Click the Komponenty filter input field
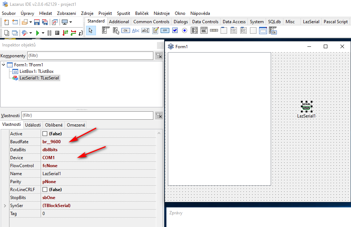Viewport: 351px width, 227px height. (90, 55)
